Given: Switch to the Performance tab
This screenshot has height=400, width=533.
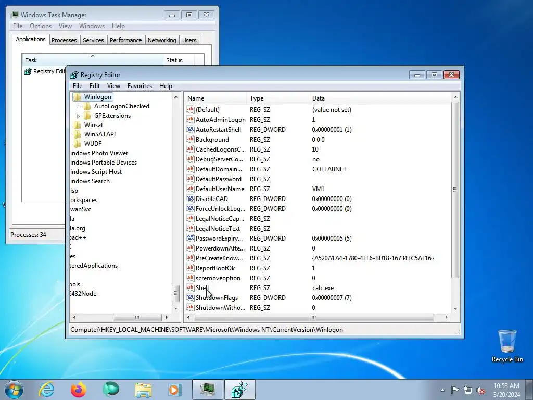Looking at the screenshot, I should point(125,40).
